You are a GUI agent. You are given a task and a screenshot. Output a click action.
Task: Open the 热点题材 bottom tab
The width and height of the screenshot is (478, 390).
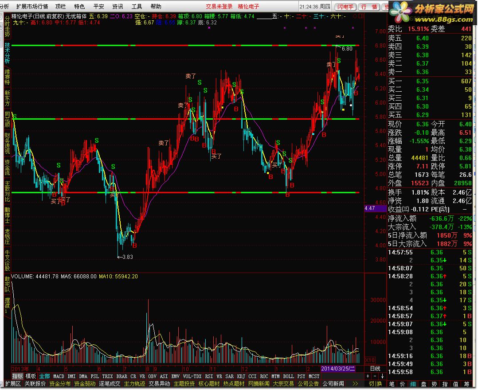coord(234,384)
